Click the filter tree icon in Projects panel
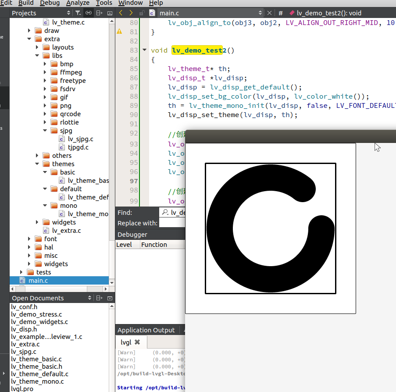 78,13
